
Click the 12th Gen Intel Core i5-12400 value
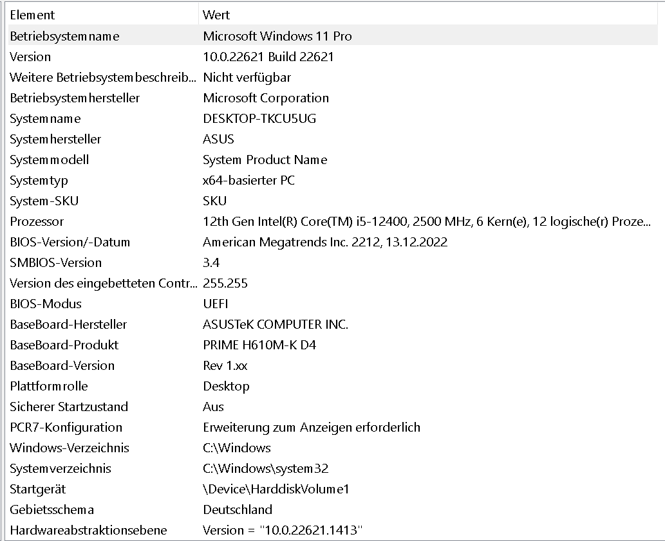pos(427,221)
